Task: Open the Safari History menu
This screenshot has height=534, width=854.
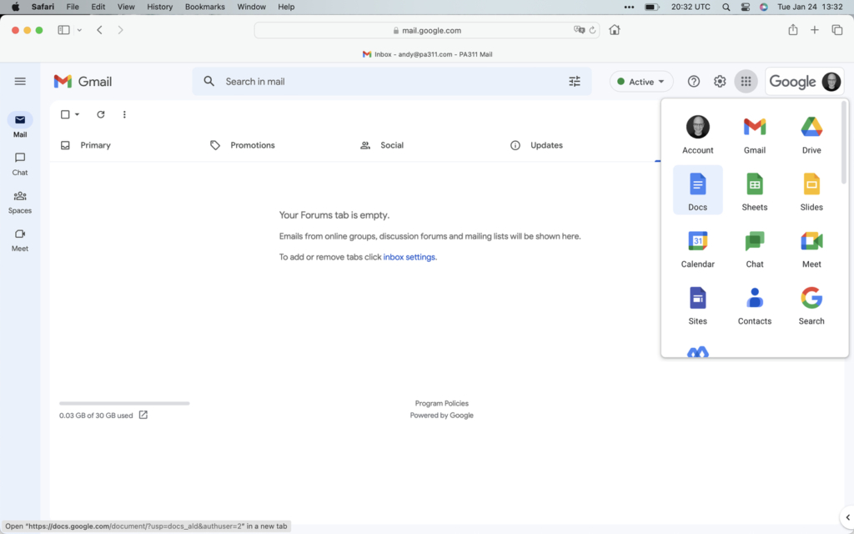Action: tap(159, 7)
